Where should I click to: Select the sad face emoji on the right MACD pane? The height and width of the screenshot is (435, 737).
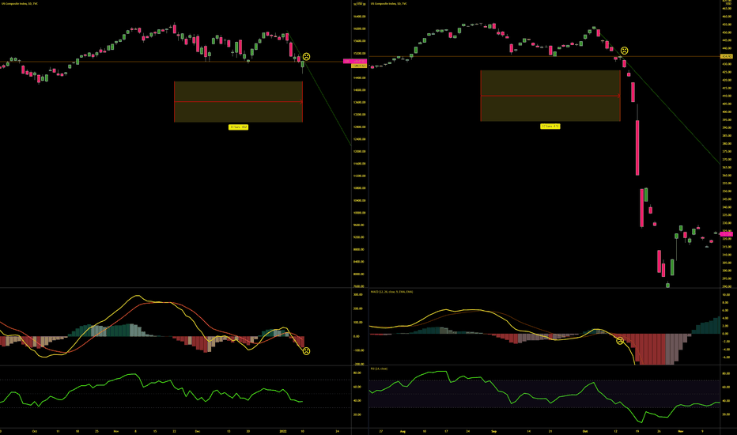pos(620,340)
